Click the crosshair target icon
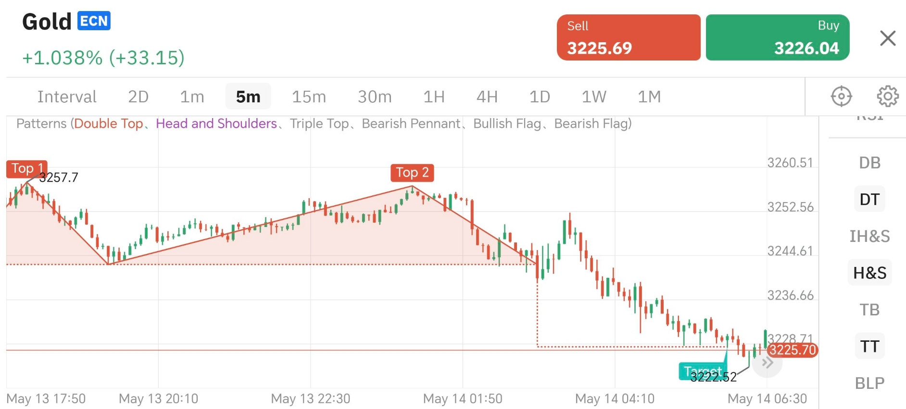Screen dimensions: 906x409 point(841,96)
